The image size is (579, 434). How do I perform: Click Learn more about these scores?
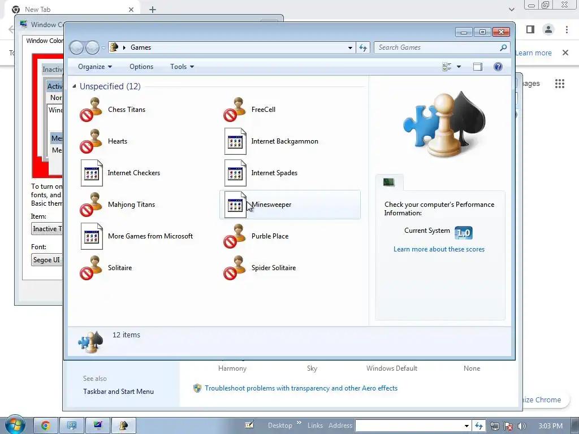[439, 249]
